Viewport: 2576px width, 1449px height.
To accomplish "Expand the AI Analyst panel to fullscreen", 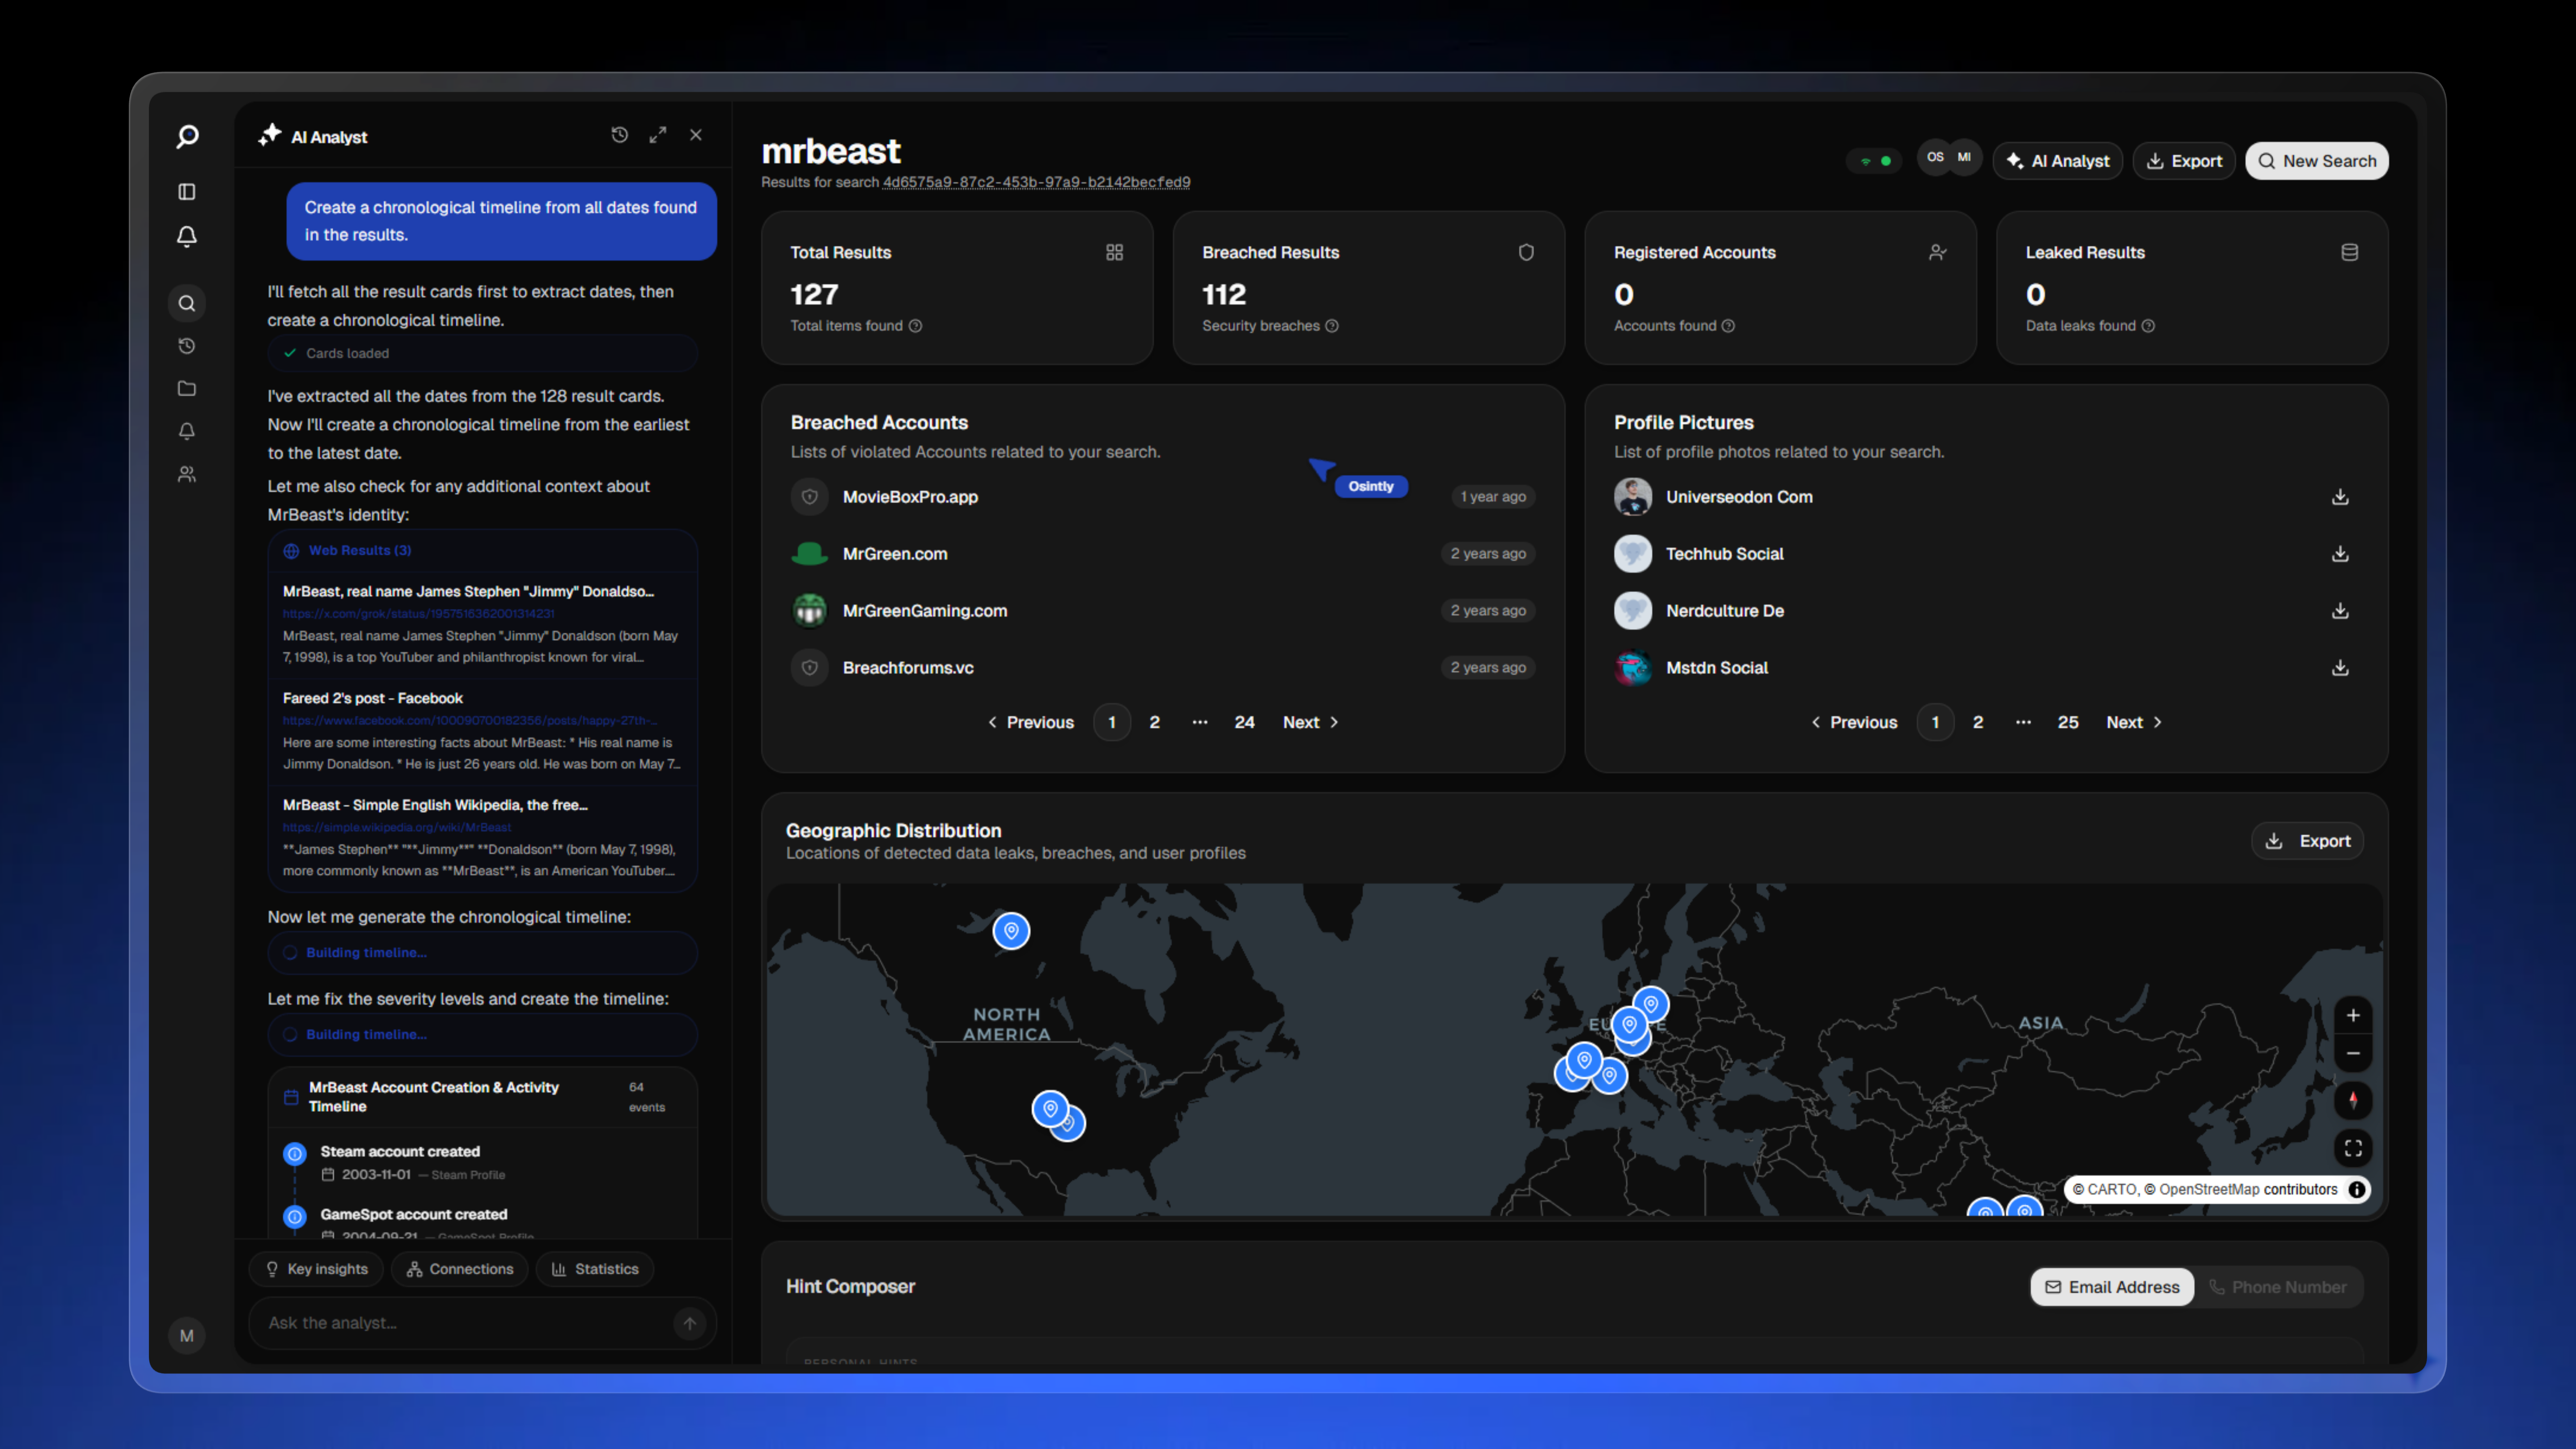I will [657, 135].
